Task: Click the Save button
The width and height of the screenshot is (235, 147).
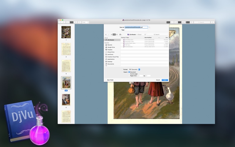Action: pyautogui.click(x=165, y=80)
